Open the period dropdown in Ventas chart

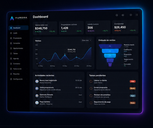[86, 40]
